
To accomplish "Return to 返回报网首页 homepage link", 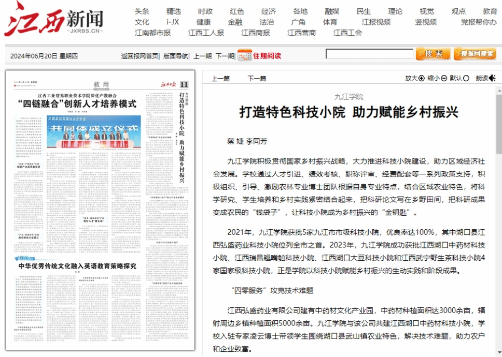I will [140, 56].
